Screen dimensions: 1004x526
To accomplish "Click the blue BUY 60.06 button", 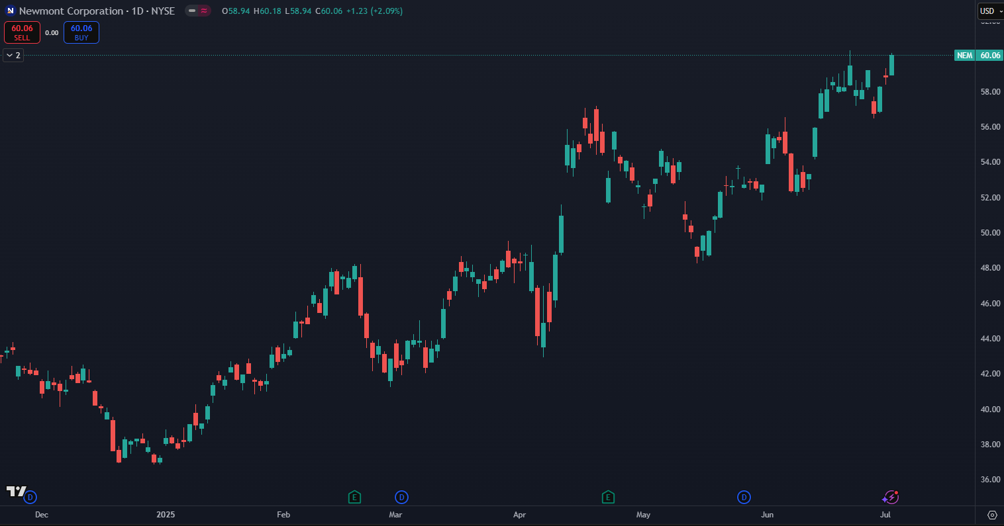I will tap(81, 32).
